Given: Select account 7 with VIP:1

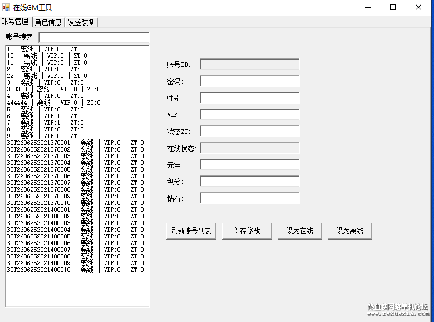Looking at the screenshot, I should click(77, 123).
